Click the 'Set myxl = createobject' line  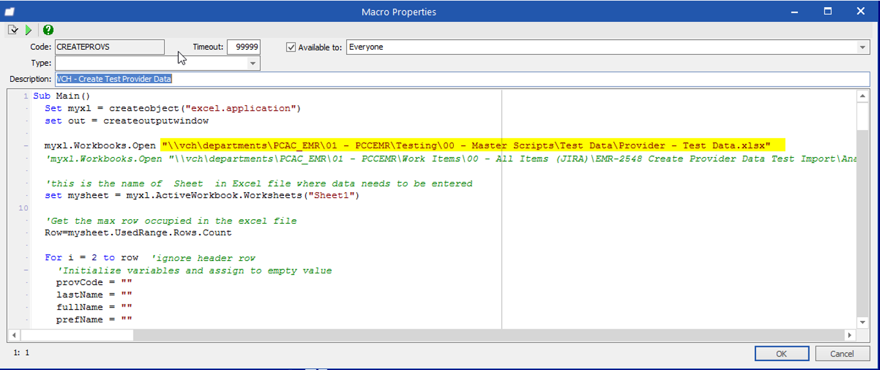(173, 108)
